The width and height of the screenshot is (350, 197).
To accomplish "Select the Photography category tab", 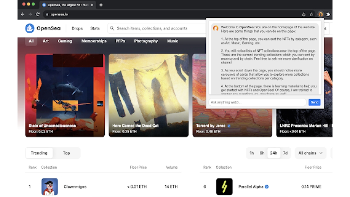I will tap(146, 41).
